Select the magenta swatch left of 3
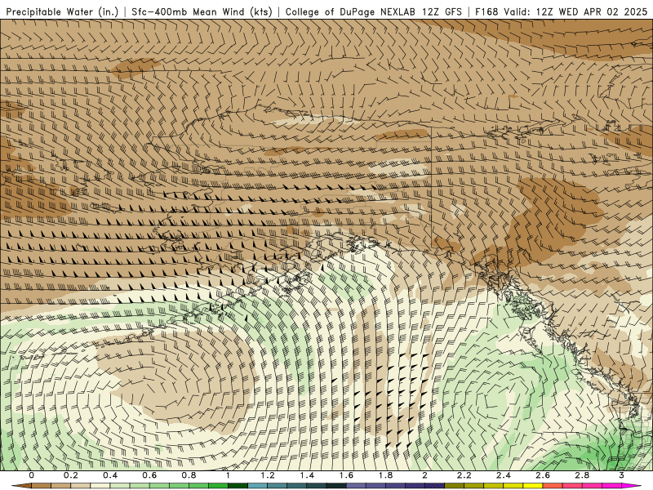 click(611, 486)
